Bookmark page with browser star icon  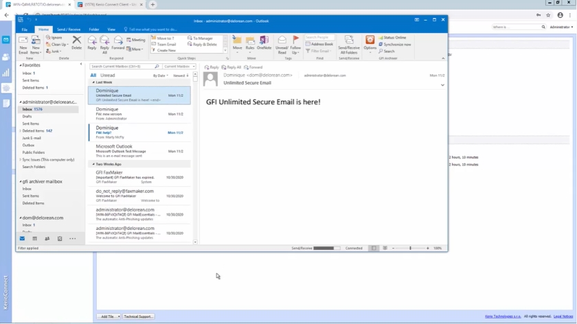click(548, 15)
